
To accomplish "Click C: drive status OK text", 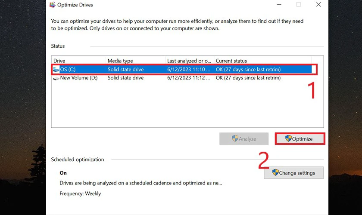I will tap(248, 69).
